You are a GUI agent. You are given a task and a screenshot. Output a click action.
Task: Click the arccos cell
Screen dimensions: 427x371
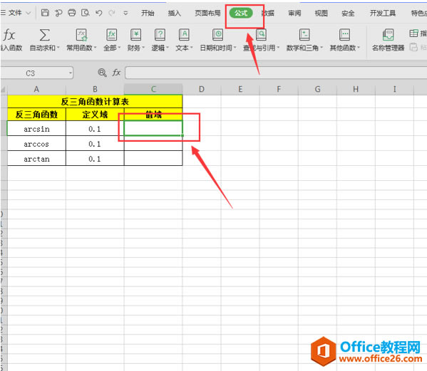click(36, 144)
